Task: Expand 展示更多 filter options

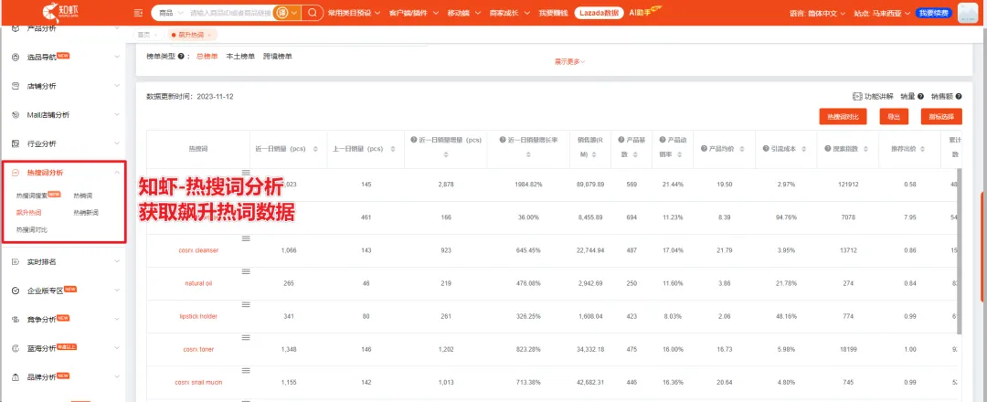Action: pyautogui.click(x=569, y=61)
